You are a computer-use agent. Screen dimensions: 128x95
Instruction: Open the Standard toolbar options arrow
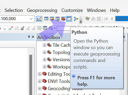click(x=81, y=22)
